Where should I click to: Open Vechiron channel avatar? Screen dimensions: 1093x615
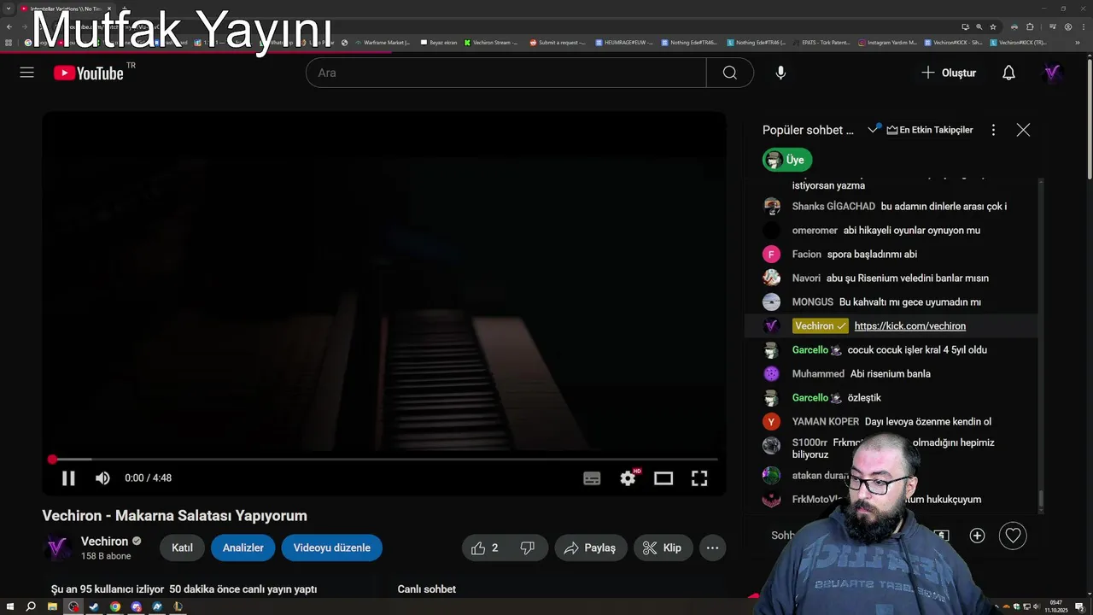click(57, 548)
